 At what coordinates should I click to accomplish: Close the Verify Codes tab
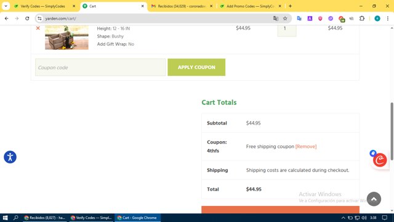[74, 6]
